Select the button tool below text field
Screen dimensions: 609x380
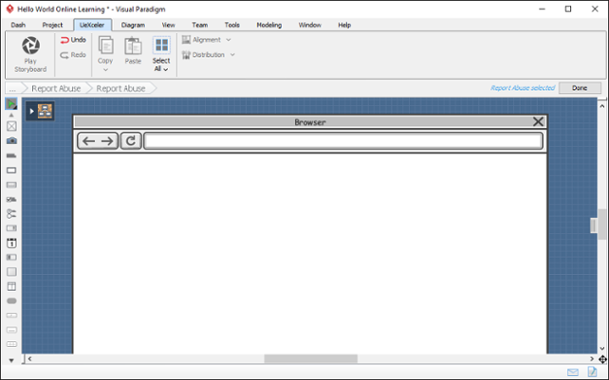pyautogui.click(x=12, y=185)
